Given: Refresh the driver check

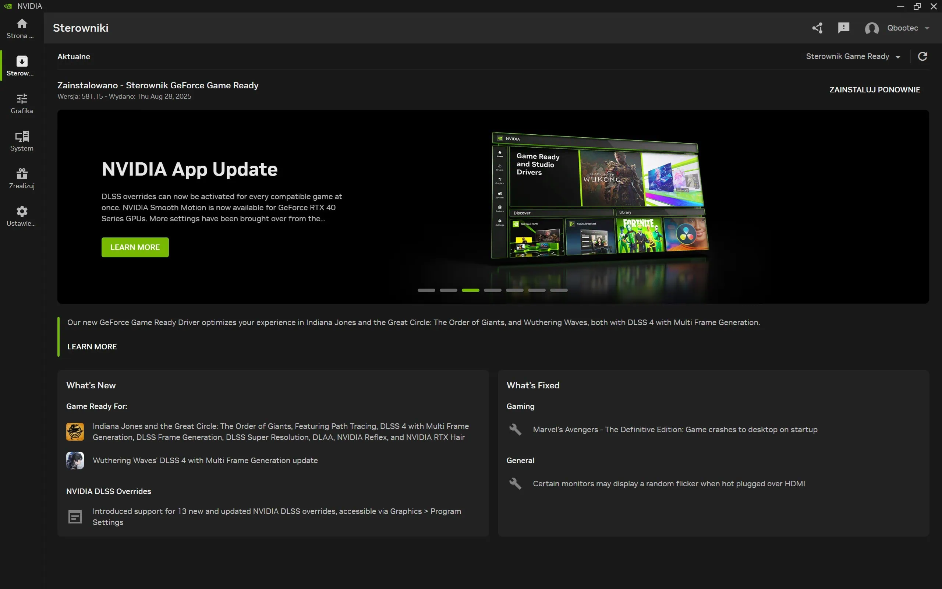Looking at the screenshot, I should (x=923, y=56).
